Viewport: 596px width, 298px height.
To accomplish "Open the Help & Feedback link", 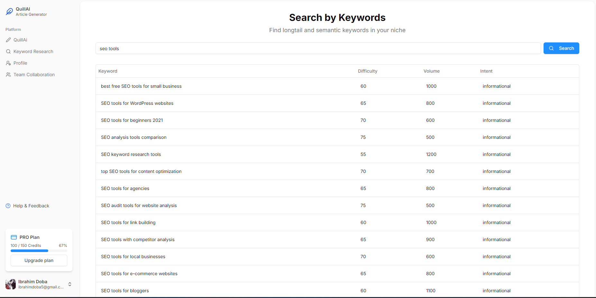I will (31, 206).
